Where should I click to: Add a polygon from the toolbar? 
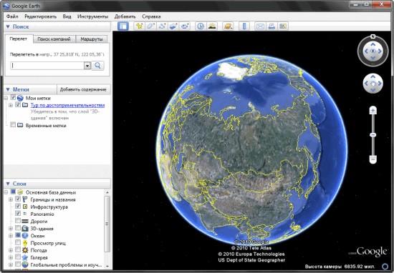point(150,26)
